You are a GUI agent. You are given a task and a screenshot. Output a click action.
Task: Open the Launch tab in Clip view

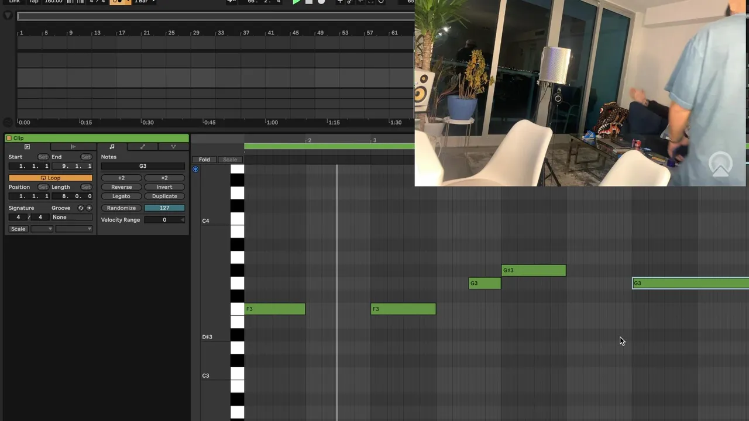tap(73, 147)
